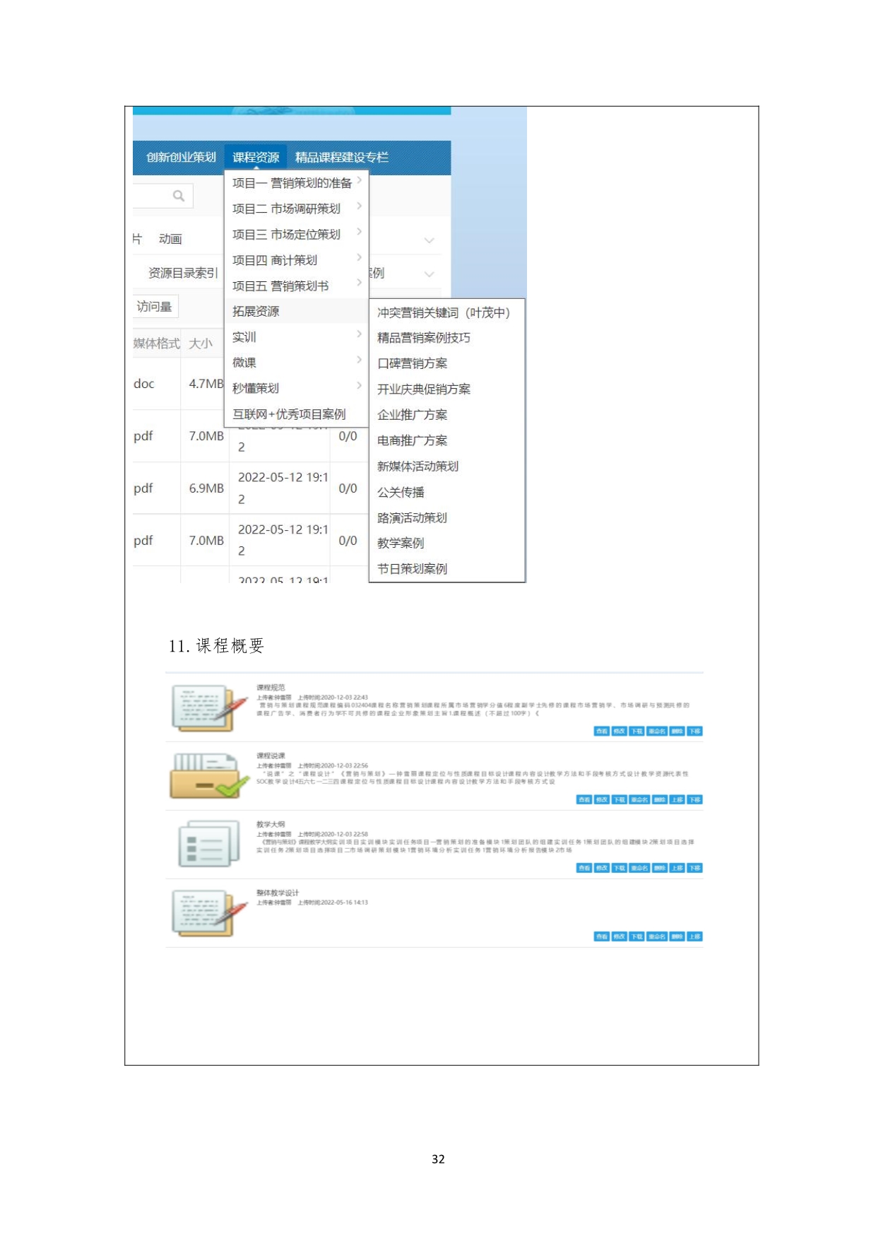
Task: Select 口碑营销方案 submenu entry
Action: [x=413, y=363]
